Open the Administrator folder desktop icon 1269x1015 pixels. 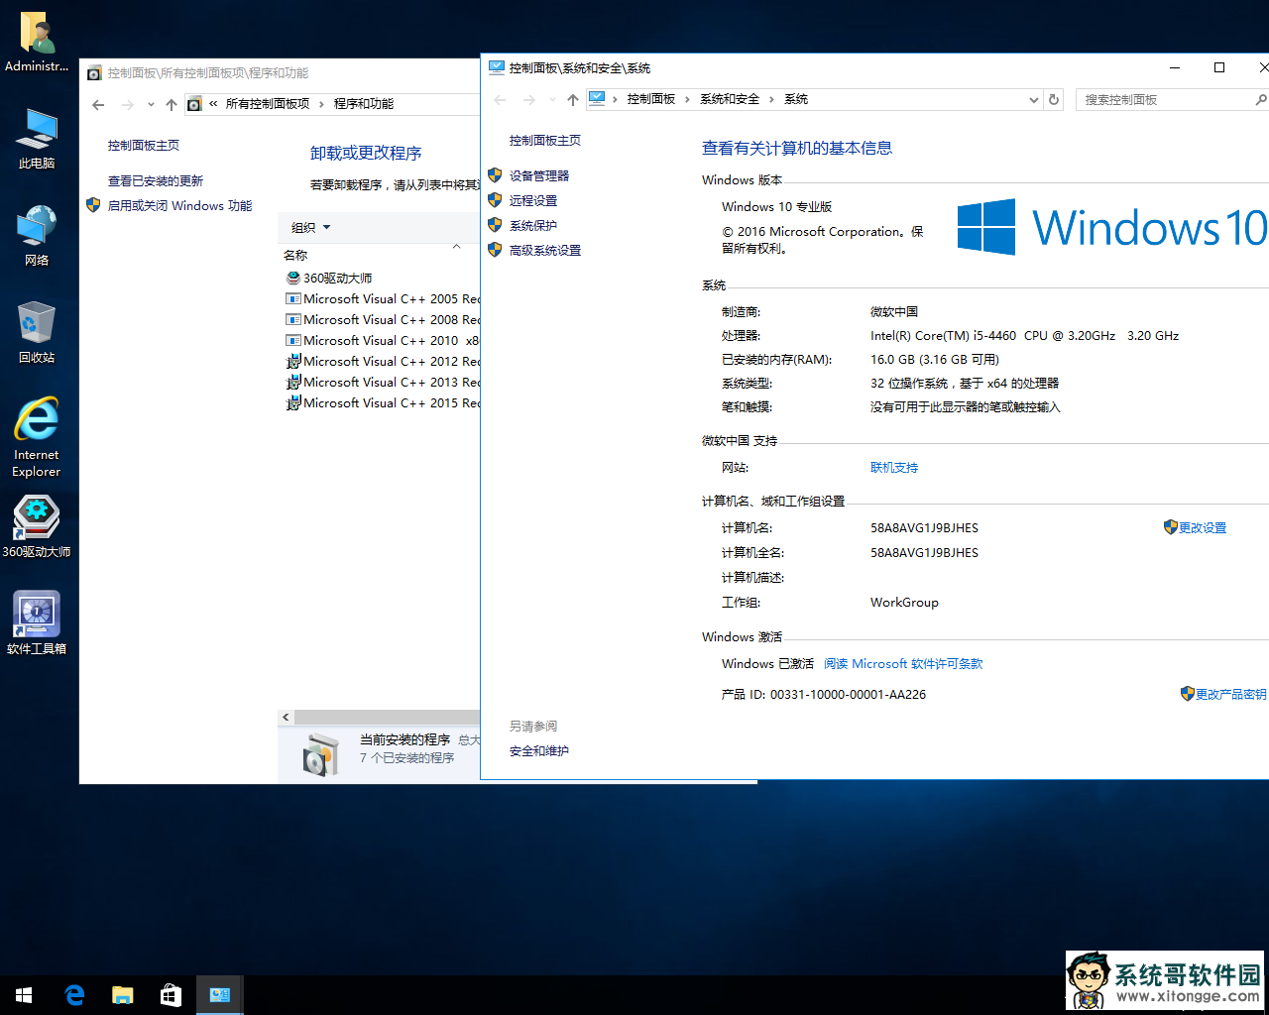37,43
